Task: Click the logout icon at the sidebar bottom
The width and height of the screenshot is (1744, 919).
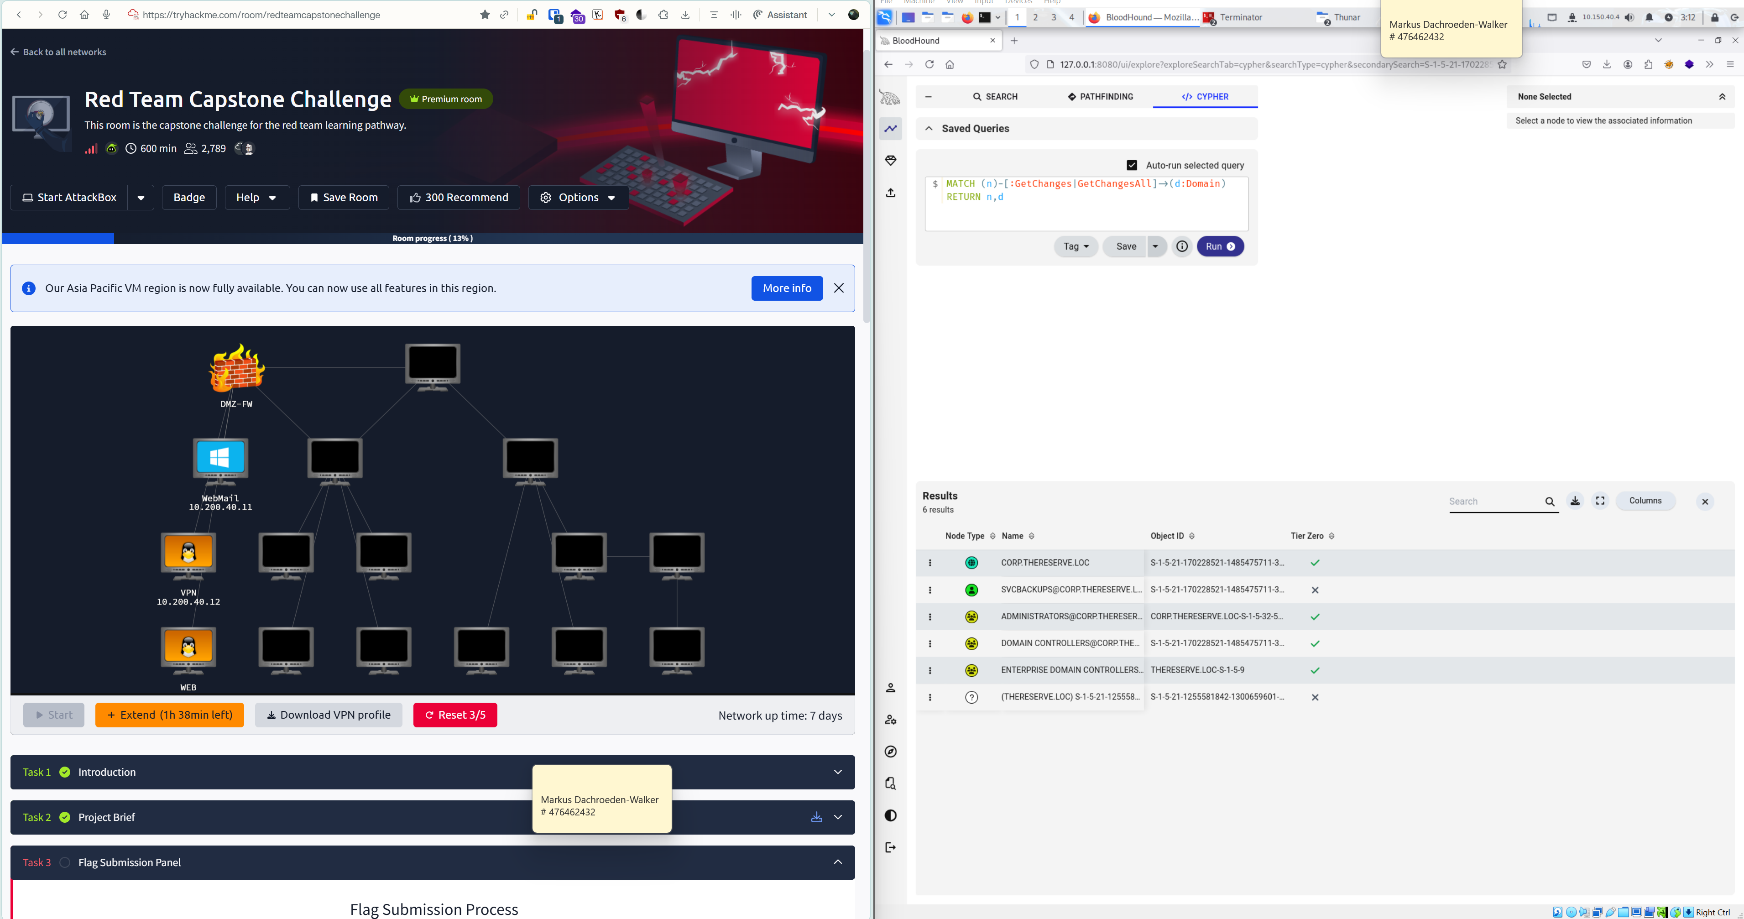Action: 890,847
